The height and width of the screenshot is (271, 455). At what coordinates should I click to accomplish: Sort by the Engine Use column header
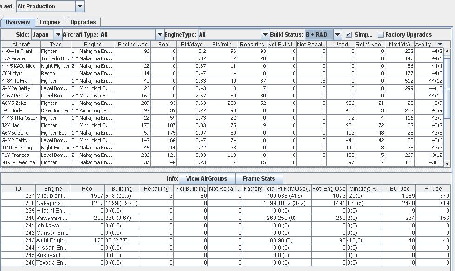[133, 44]
